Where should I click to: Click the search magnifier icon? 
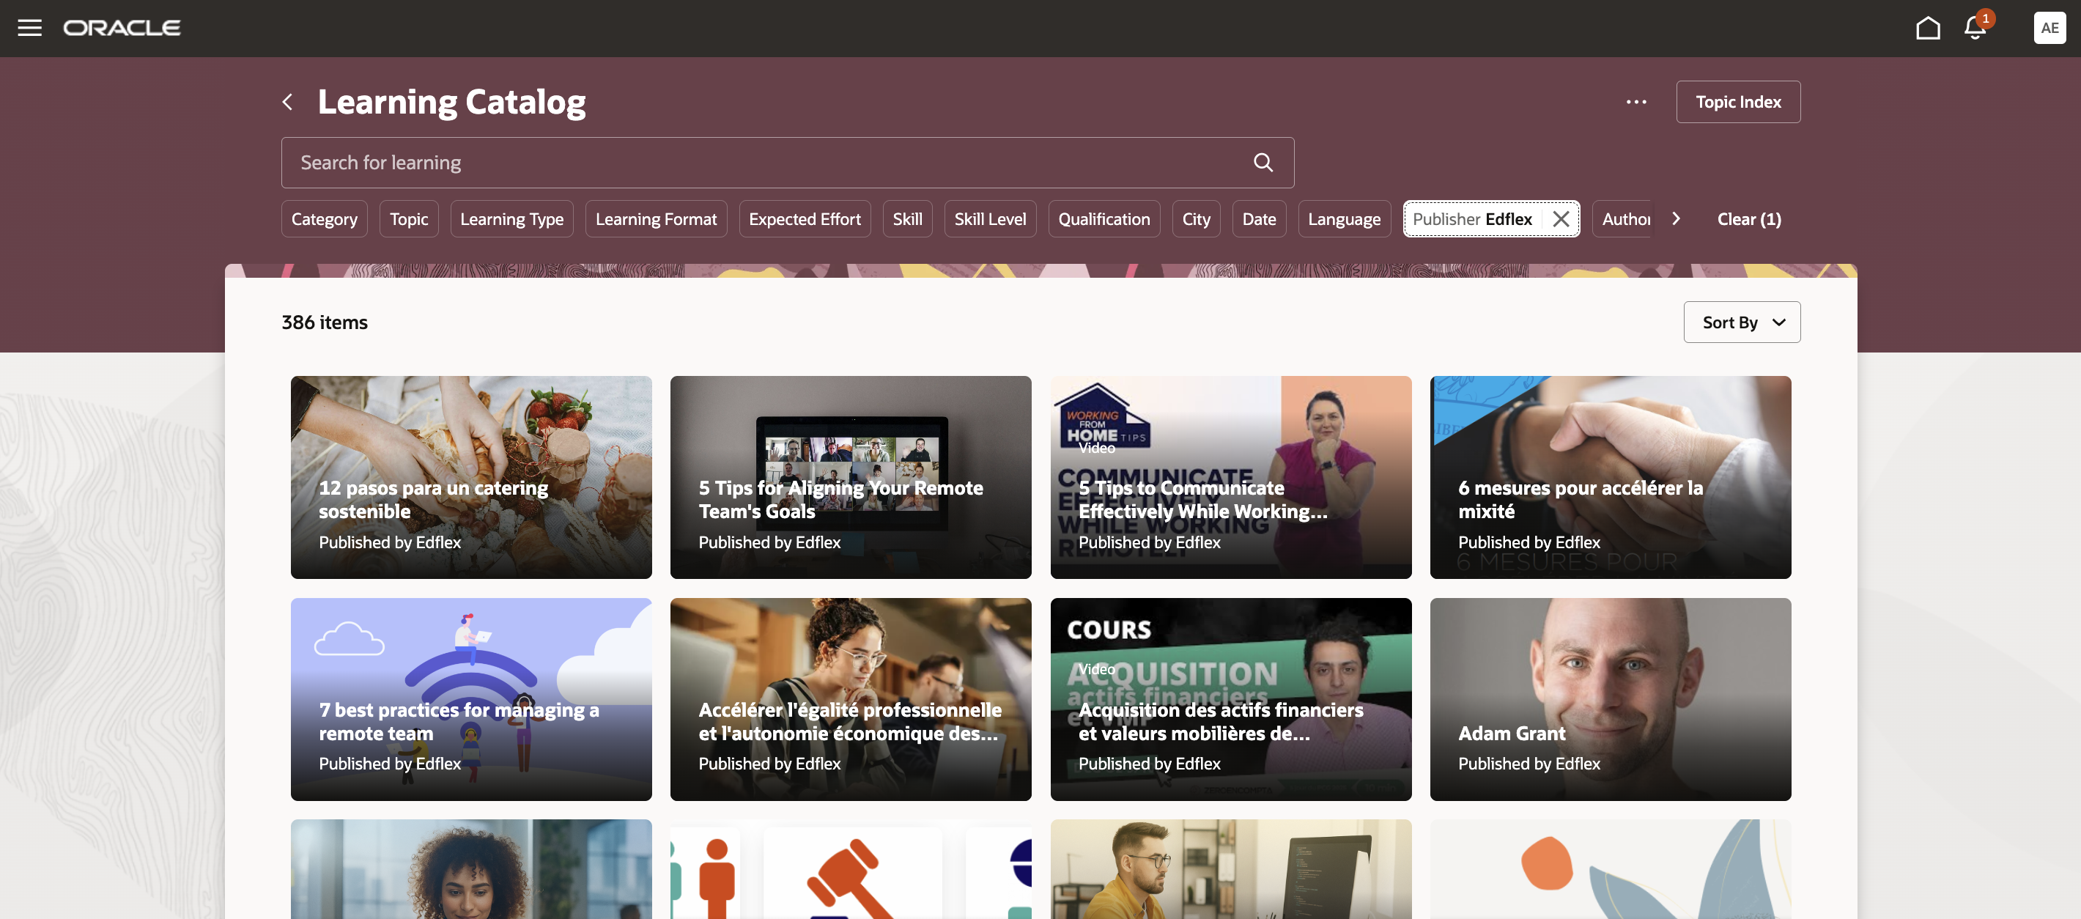pyautogui.click(x=1263, y=163)
